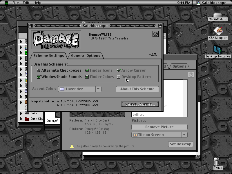This screenshot has height=174, width=232.
Task: Expand the multicolored grid row triangle
Action: coord(21,47)
